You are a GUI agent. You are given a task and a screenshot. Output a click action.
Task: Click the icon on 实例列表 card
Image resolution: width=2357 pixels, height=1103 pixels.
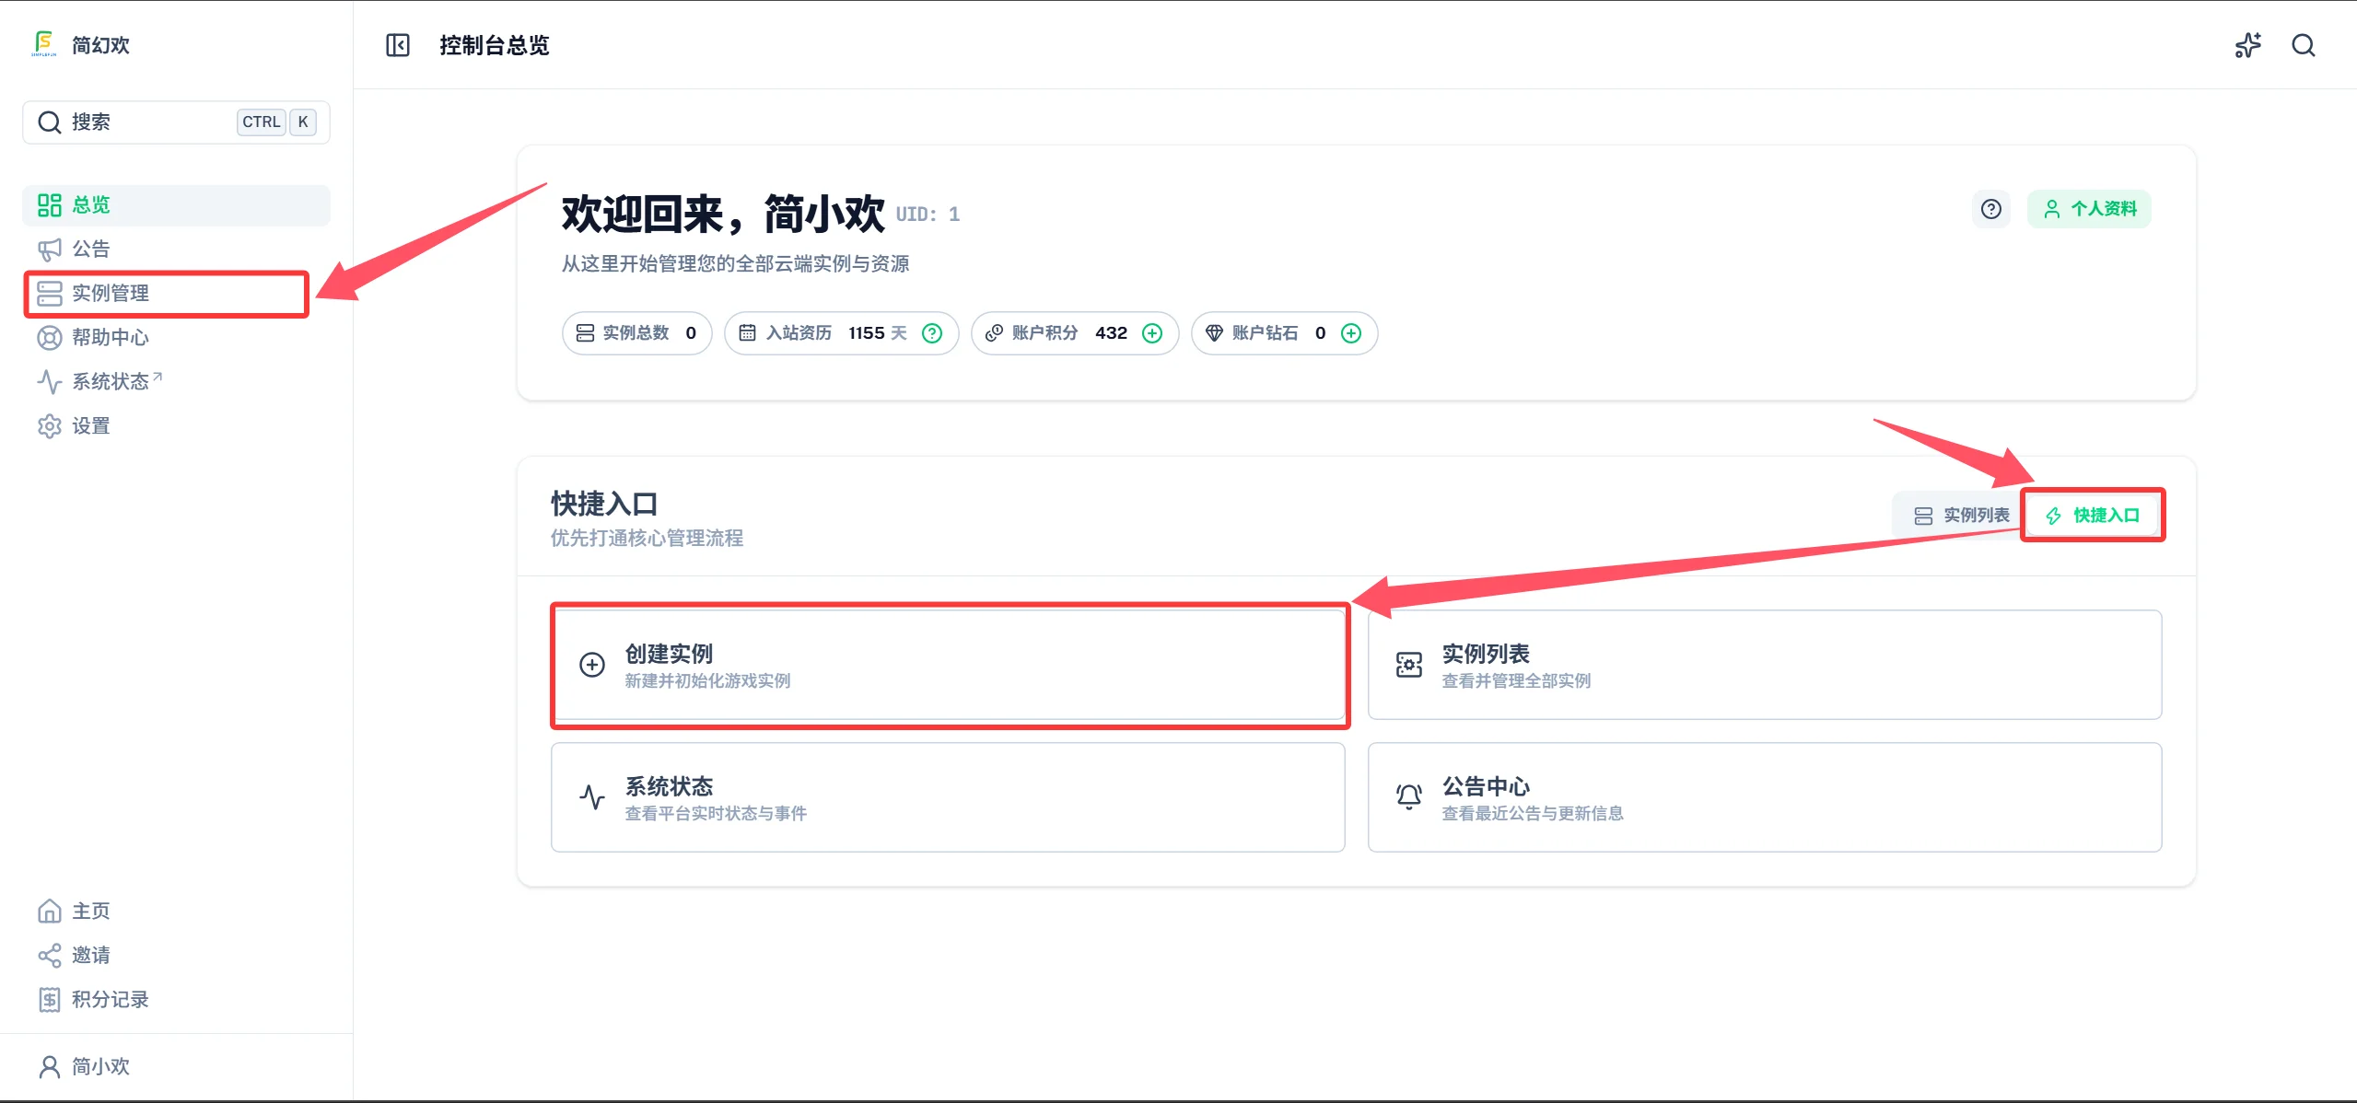coord(1409,665)
